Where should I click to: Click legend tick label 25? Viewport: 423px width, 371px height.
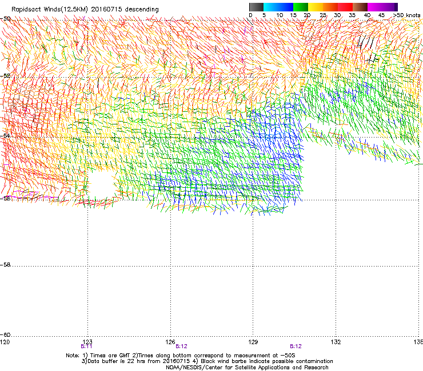[x=323, y=15]
